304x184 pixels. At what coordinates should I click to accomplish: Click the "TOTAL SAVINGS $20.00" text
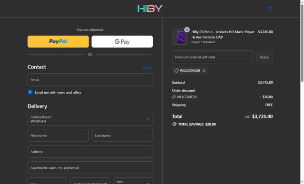coord(197,125)
